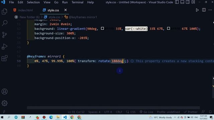Open the View menu

47,2
